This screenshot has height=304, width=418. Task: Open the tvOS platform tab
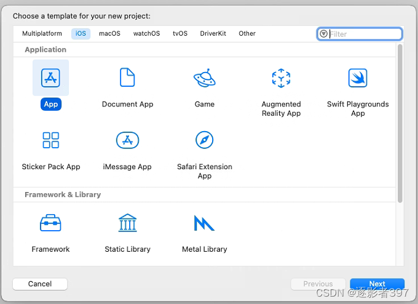tap(180, 34)
